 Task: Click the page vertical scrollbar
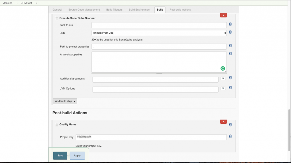289,130
